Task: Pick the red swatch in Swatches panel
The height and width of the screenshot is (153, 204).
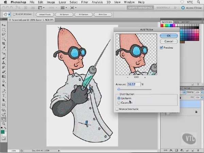Action: coord(162,26)
